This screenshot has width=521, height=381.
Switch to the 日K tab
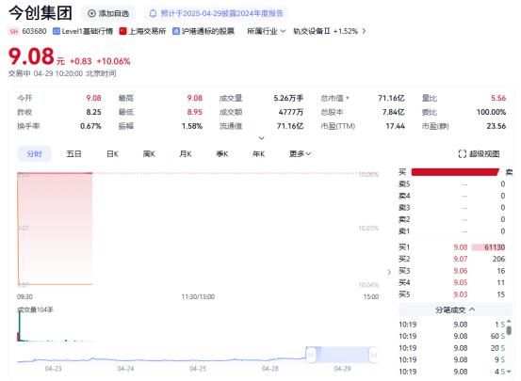[112, 154]
